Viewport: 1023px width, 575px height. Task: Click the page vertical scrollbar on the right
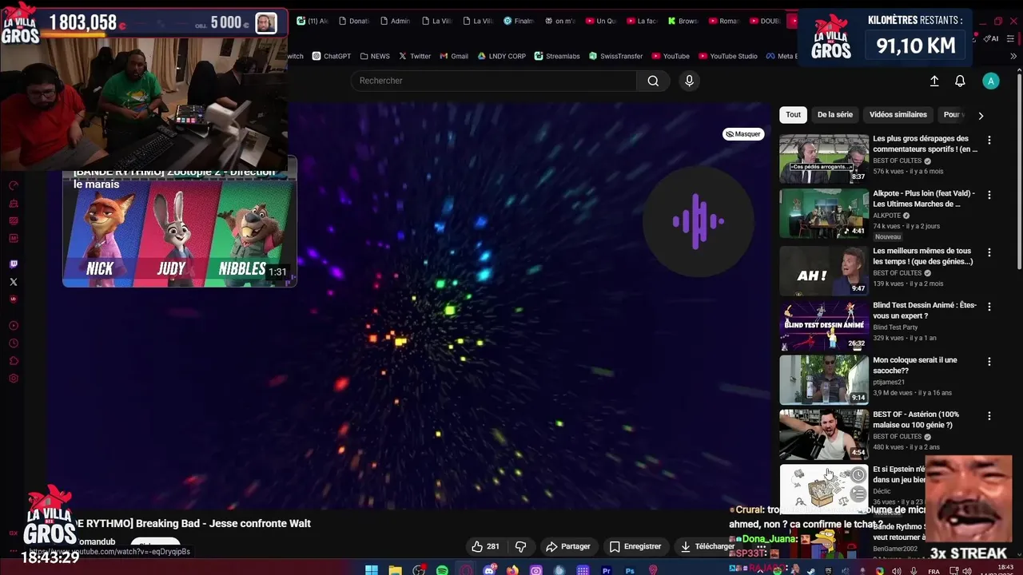tap(1019, 172)
